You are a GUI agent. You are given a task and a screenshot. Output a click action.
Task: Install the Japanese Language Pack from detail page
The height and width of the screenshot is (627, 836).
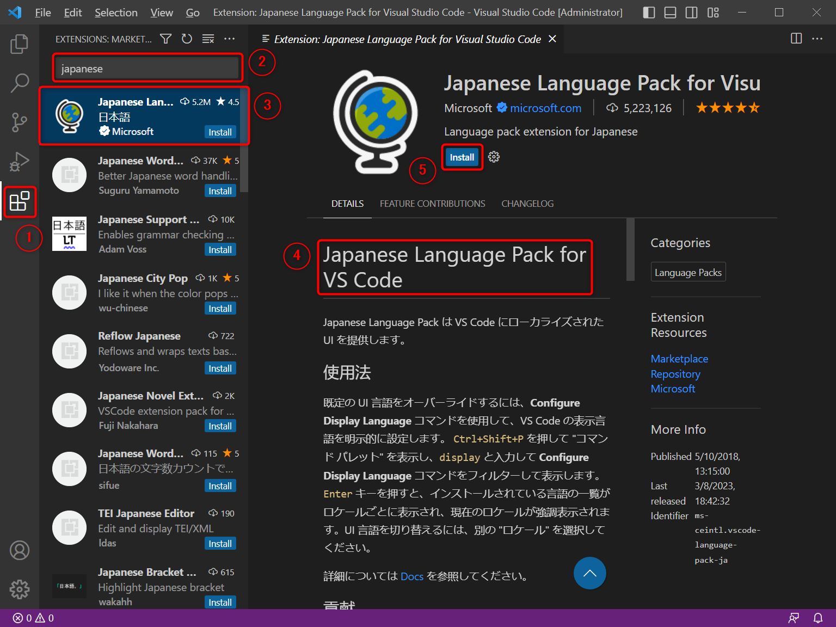coord(462,157)
